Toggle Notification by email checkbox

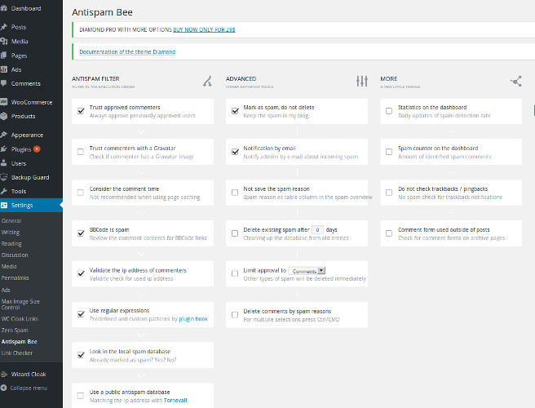(x=235, y=152)
